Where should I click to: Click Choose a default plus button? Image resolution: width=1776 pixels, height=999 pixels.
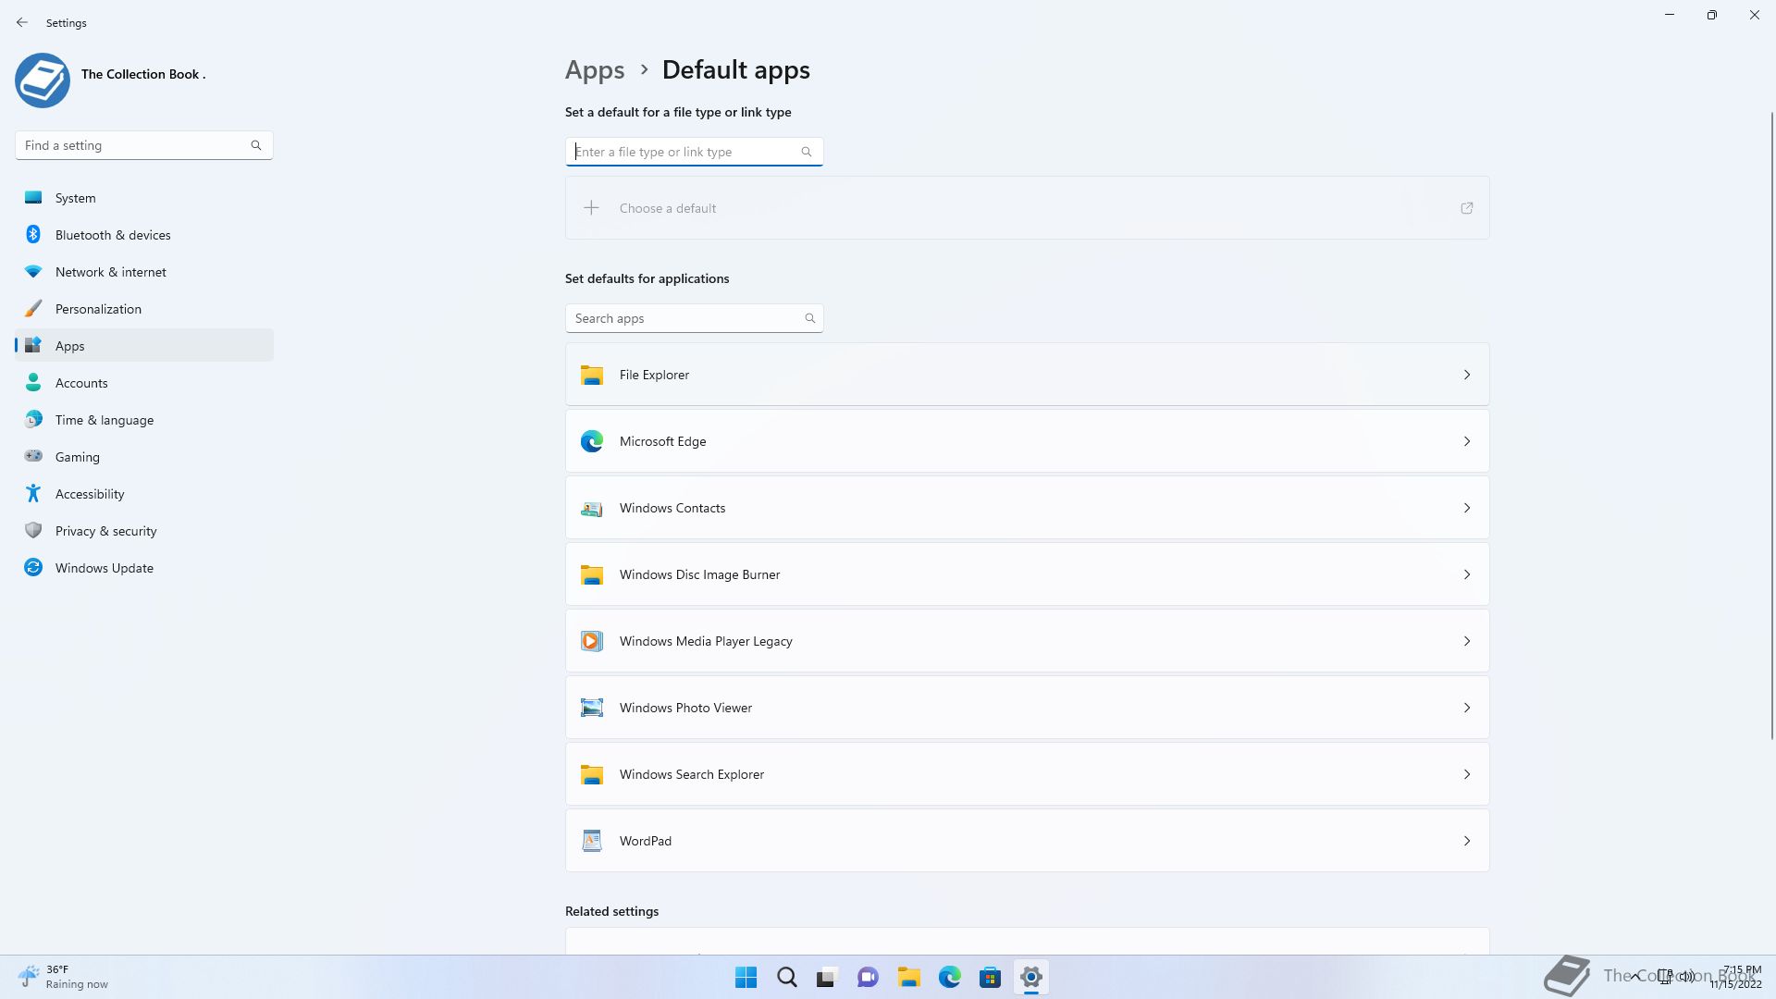tap(591, 208)
